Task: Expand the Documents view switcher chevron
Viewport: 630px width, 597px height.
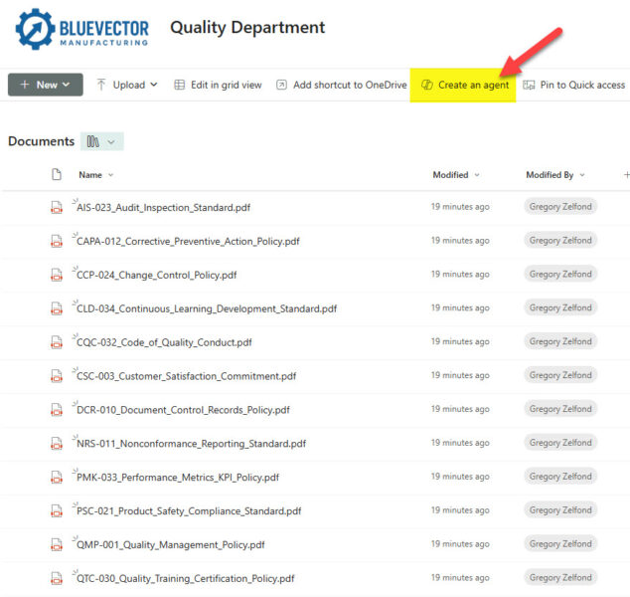Action: pos(111,142)
